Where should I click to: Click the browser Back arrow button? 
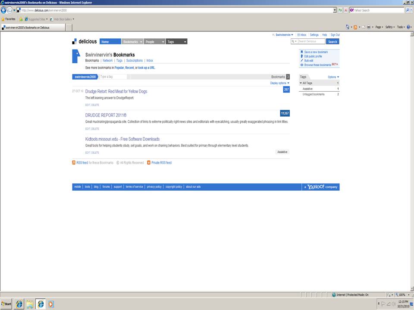3,10
